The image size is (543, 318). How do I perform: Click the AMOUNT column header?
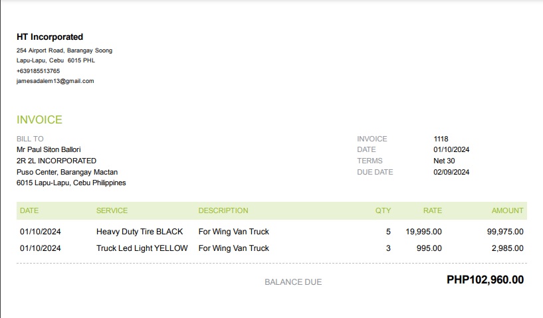point(507,210)
